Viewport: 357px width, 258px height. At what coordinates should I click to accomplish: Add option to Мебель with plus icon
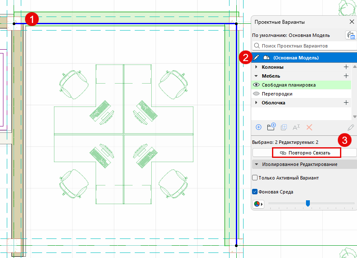coord(346,76)
